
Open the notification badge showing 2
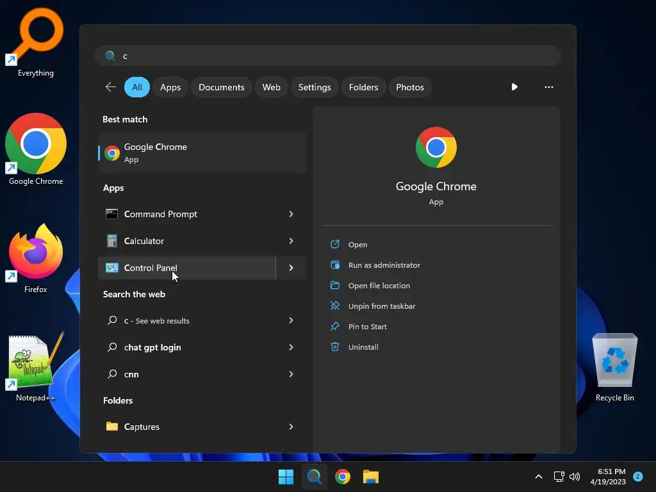(x=638, y=477)
